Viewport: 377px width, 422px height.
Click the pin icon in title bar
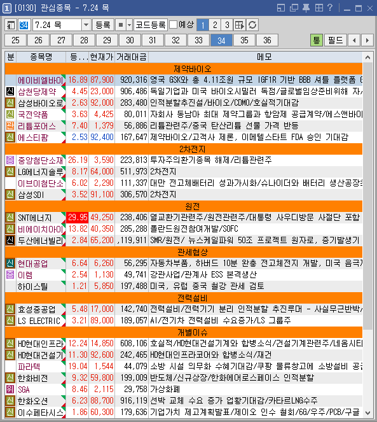[x=306, y=8]
